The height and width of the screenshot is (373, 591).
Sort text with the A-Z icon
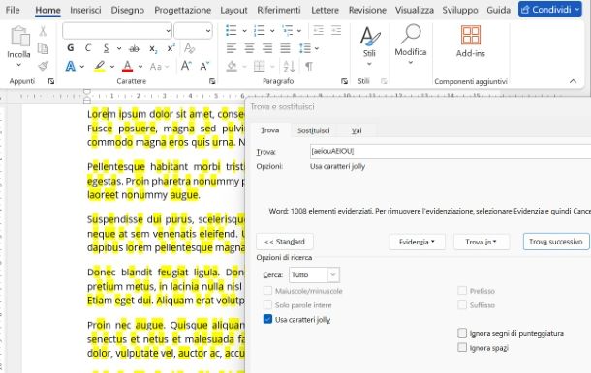tap(289, 66)
